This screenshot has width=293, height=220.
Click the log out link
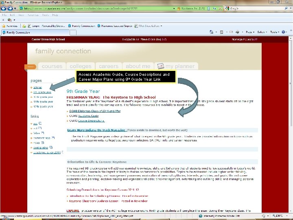click(161, 40)
